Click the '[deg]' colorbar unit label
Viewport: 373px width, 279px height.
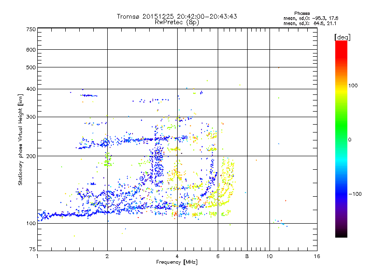(342, 37)
